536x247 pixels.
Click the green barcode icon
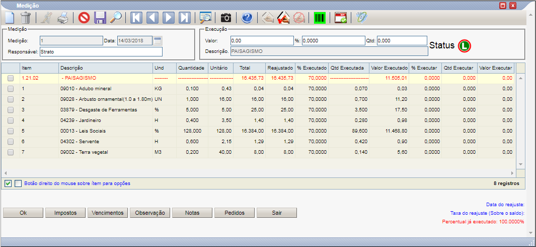click(x=320, y=18)
